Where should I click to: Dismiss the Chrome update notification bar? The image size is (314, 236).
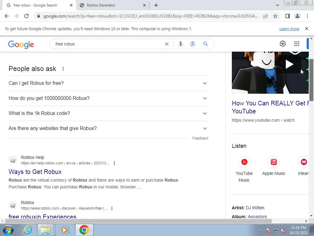coord(306,29)
